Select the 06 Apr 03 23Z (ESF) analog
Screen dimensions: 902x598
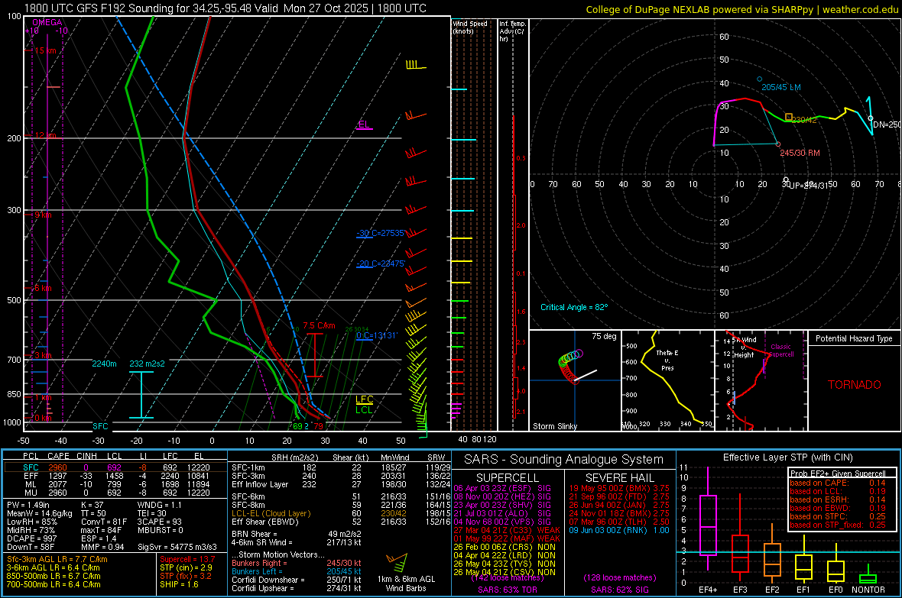click(x=502, y=488)
